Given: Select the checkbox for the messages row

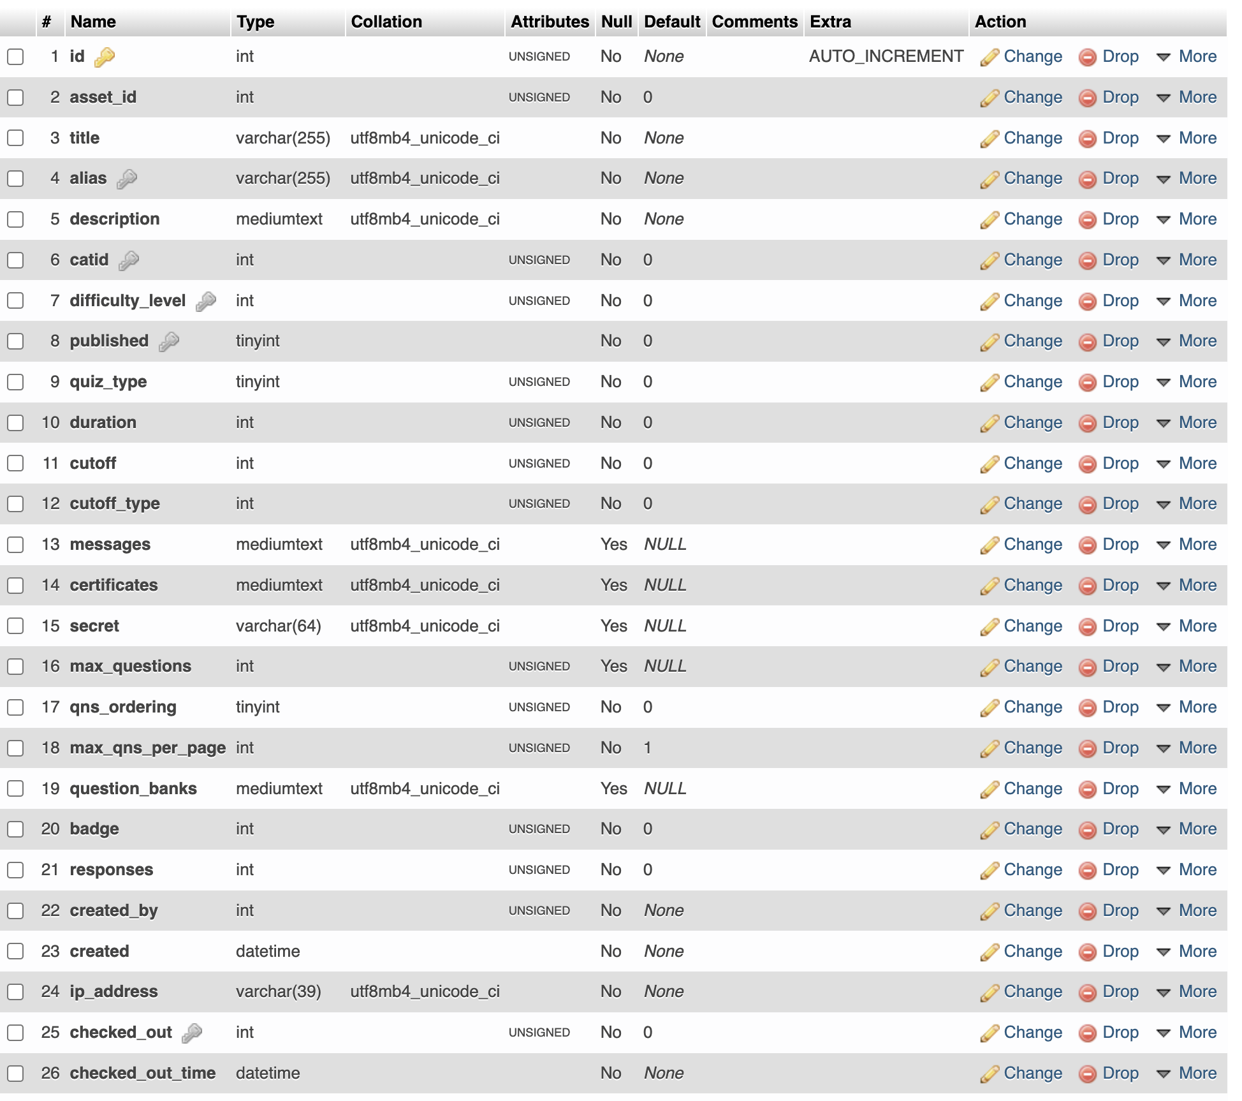Looking at the screenshot, I should [x=15, y=545].
